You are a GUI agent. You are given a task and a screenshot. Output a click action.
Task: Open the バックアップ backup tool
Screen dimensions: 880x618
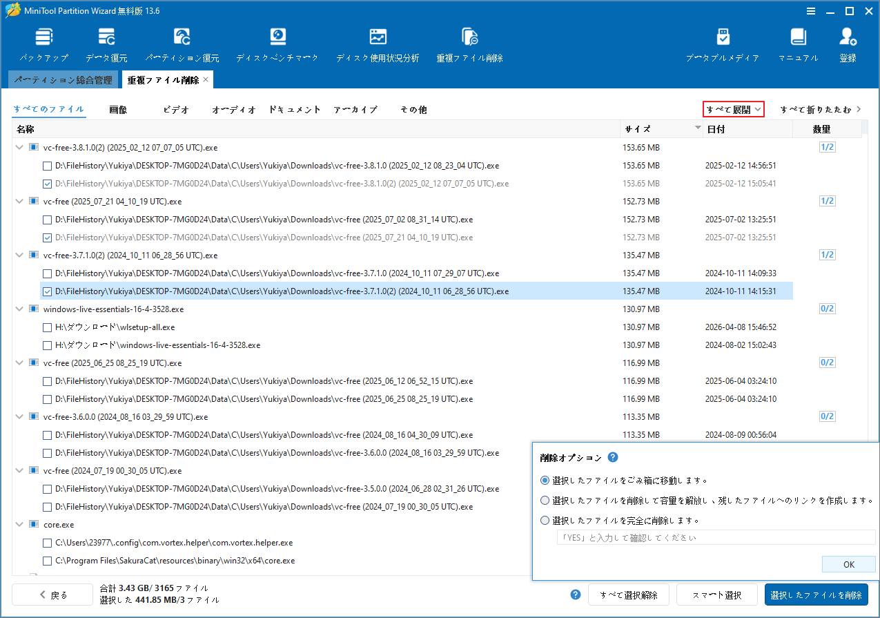[x=43, y=46]
